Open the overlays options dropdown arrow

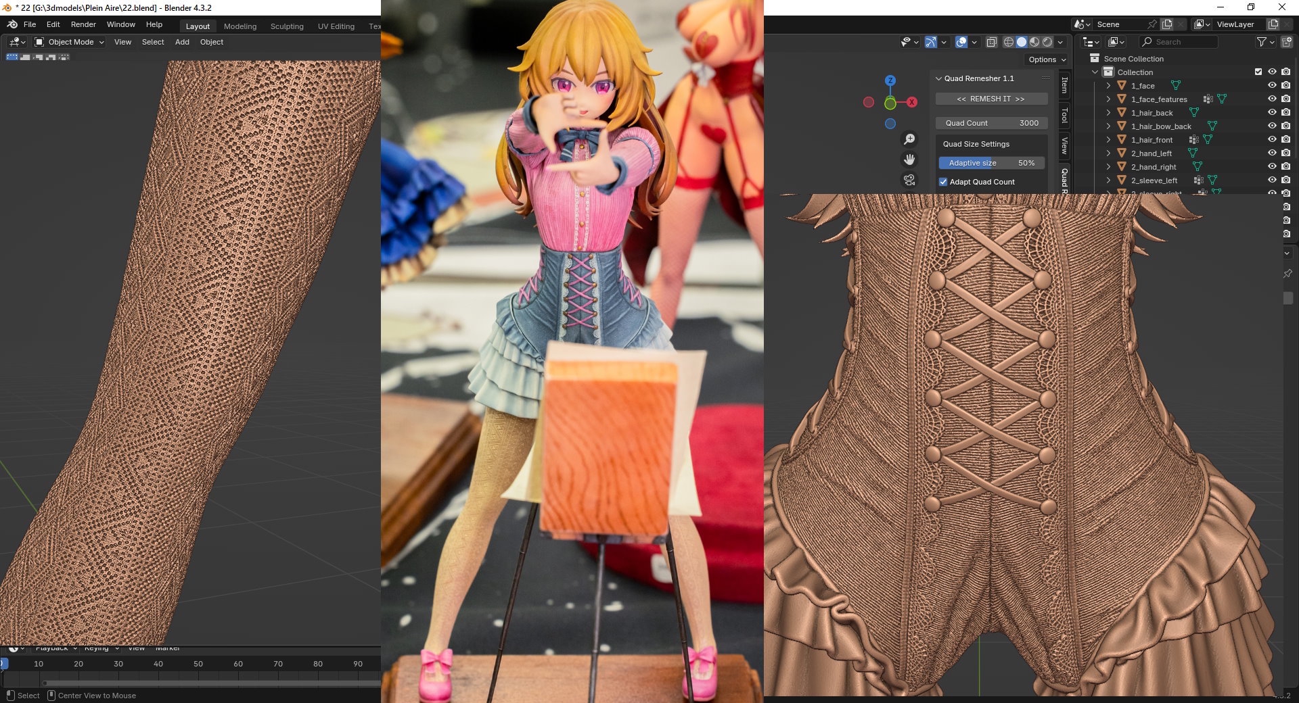[x=974, y=42]
